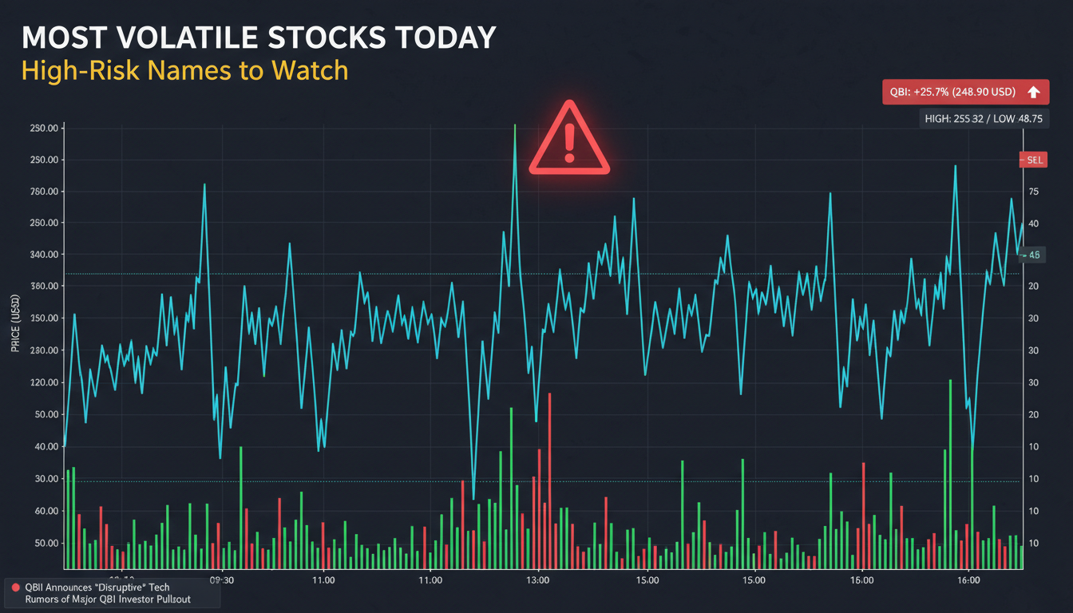The image size is (1073, 613).
Task: Click the price line peak below the warning icon
Action: (x=515, y=128)
